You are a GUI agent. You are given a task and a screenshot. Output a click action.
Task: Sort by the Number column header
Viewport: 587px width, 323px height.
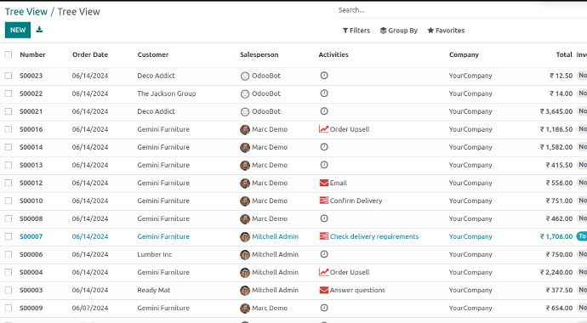point(32,54)
